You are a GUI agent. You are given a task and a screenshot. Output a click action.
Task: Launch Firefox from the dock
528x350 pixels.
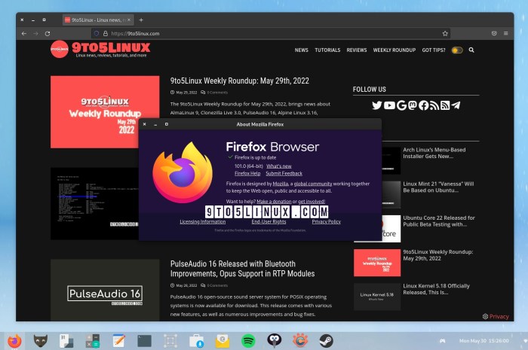coord(14,341)
